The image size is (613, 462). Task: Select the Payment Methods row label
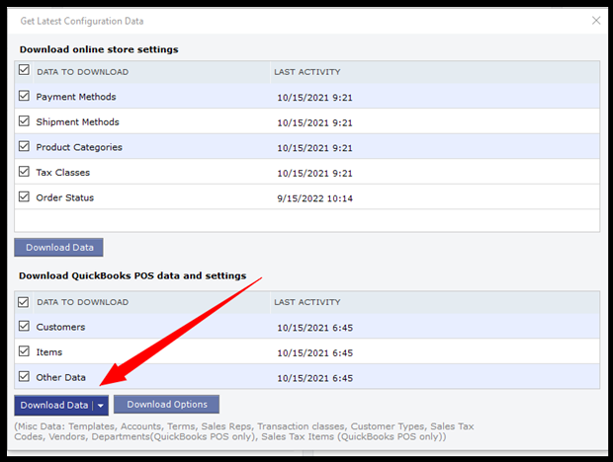click(x=76, y=97)
